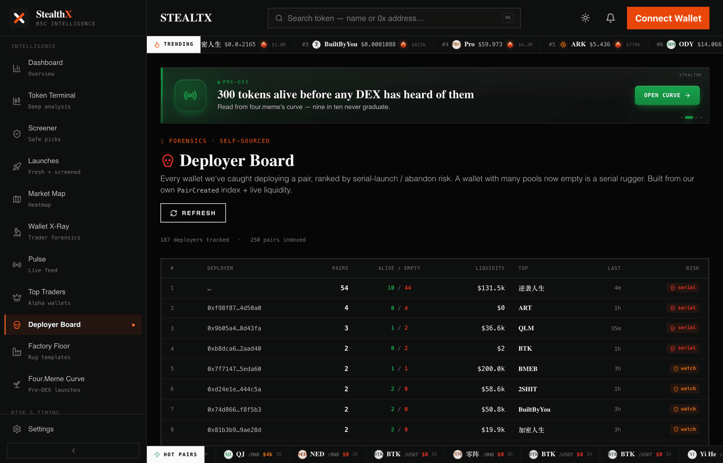
Task: Open Settings in the sidebar
Action: coord(73,429)
